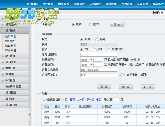Open UPnP设置 sidebar subitem
This screenshot has width=165, height=127.
(11, 50)
